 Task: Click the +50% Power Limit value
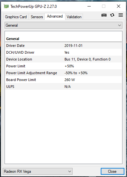(x=69, y=66)
